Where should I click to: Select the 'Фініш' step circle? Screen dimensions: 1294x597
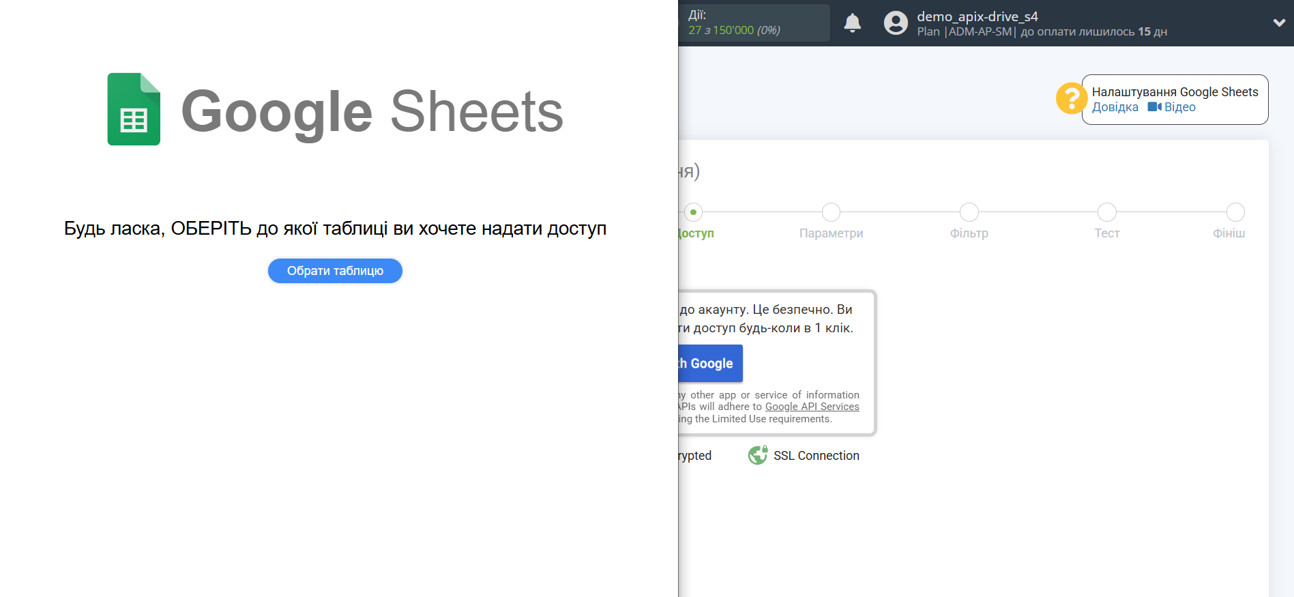(1235, 212)
